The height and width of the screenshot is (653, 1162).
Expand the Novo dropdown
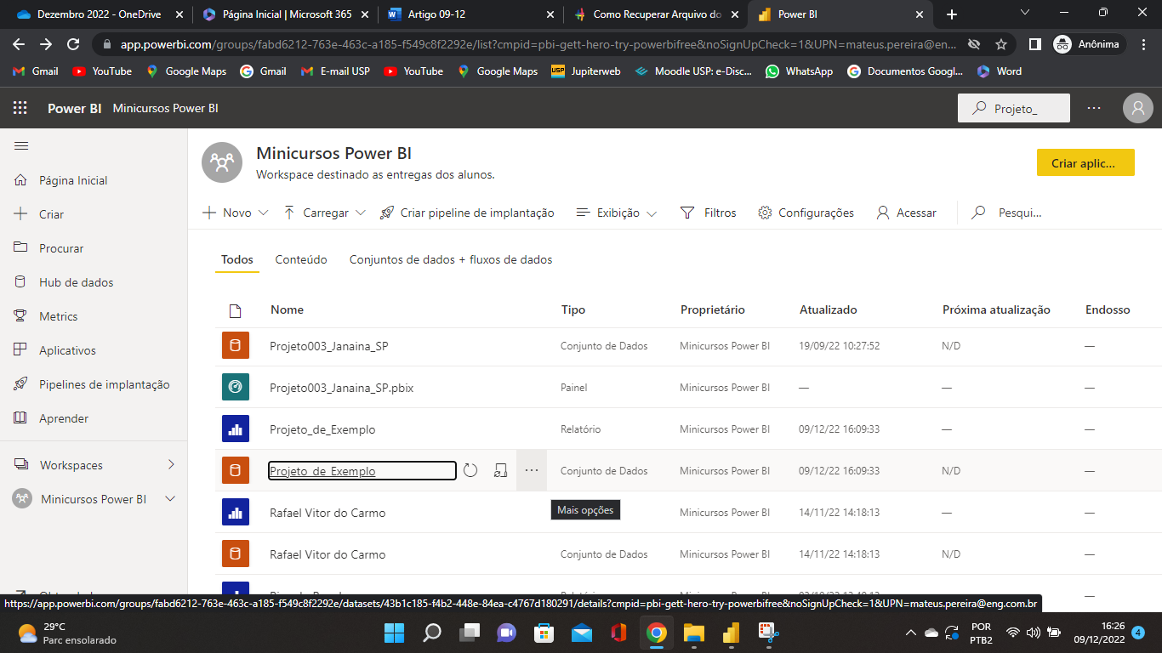(x=235, y=213)
